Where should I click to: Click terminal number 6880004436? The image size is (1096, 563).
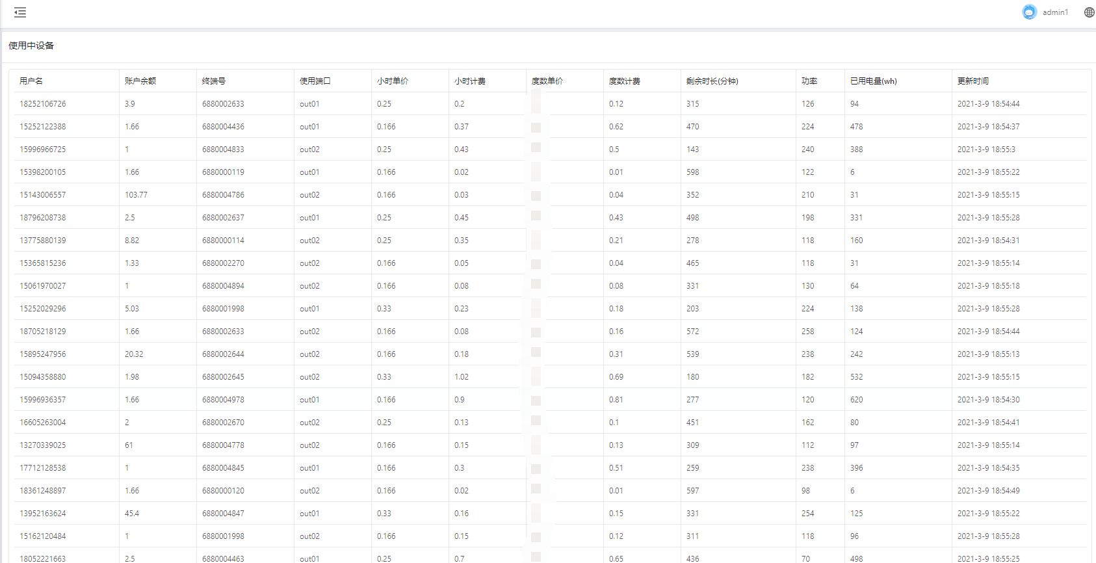tap(223, 127)
